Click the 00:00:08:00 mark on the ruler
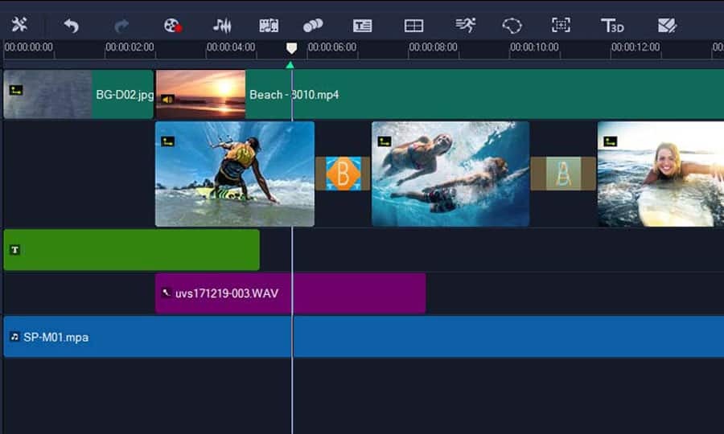Image resolution: width=724 pixels, height=434 pixels. click(433, 47)
